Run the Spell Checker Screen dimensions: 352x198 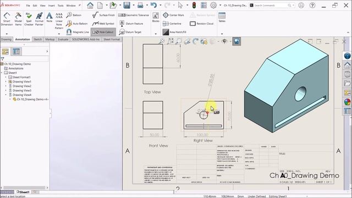(x=29, y=19)
